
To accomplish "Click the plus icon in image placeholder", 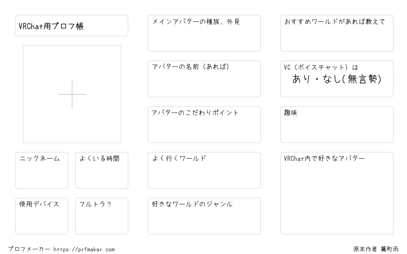I will 72,94.
